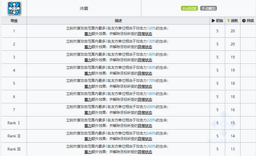
Task: Click the 沛霖 skill snowflake icon
Action: (x=14, y=8)
